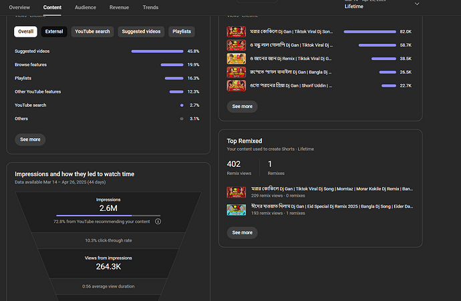Click the Impressions and watch time heading
The height and width of the screenshot is (301, 461).
point(74,174)
